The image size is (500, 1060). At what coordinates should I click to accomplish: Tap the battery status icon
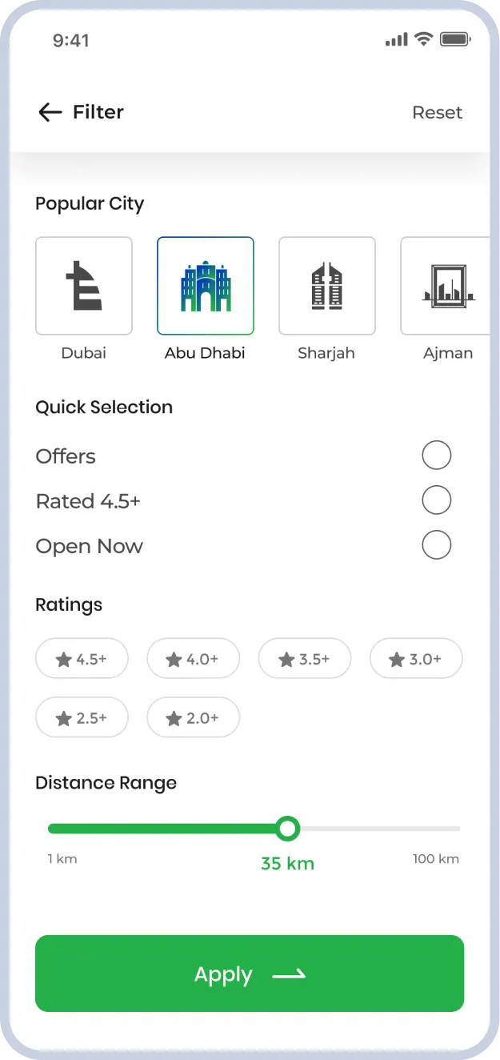454,39
